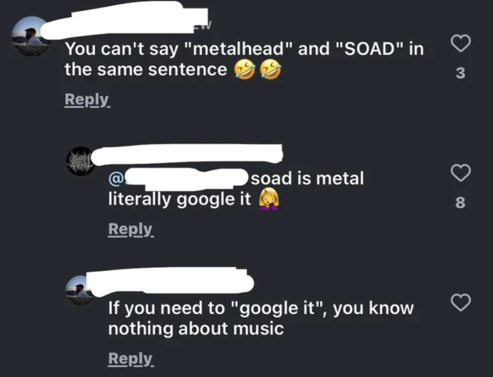
Task: Open the top commenter's profile picture
Action: (x=31, y=36)
